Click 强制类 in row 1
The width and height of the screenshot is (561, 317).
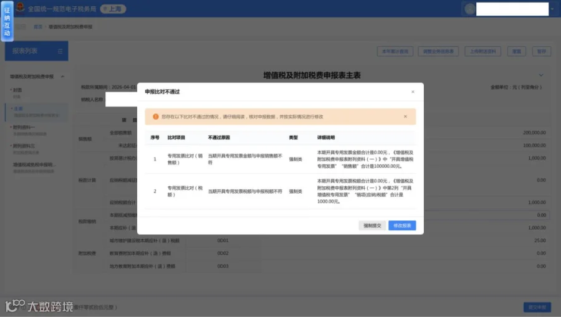[295, 159]
